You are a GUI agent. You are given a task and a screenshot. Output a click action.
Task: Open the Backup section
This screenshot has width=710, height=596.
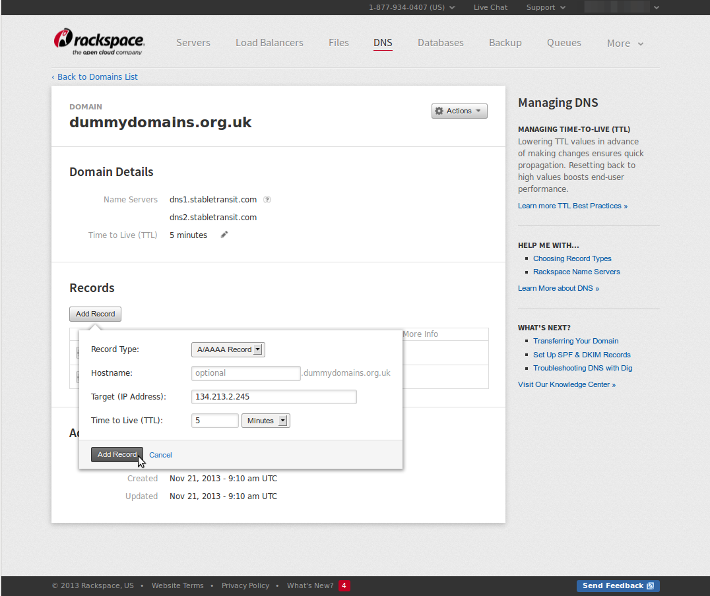coord(505,43)
